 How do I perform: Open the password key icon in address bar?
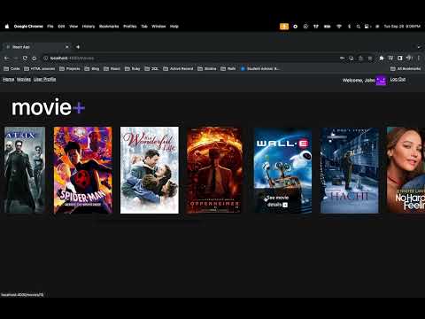pyautogui.click(x=342, y=58)
